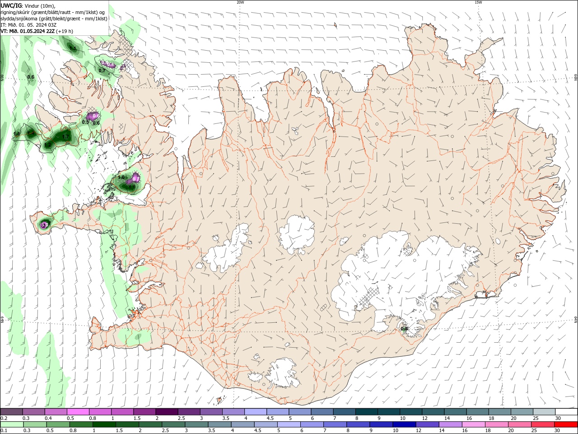The width and height of the screenshot is (578, 434).
Task: Select the '25' label in the bottom legend row
Action: click(x=534, y=431)
